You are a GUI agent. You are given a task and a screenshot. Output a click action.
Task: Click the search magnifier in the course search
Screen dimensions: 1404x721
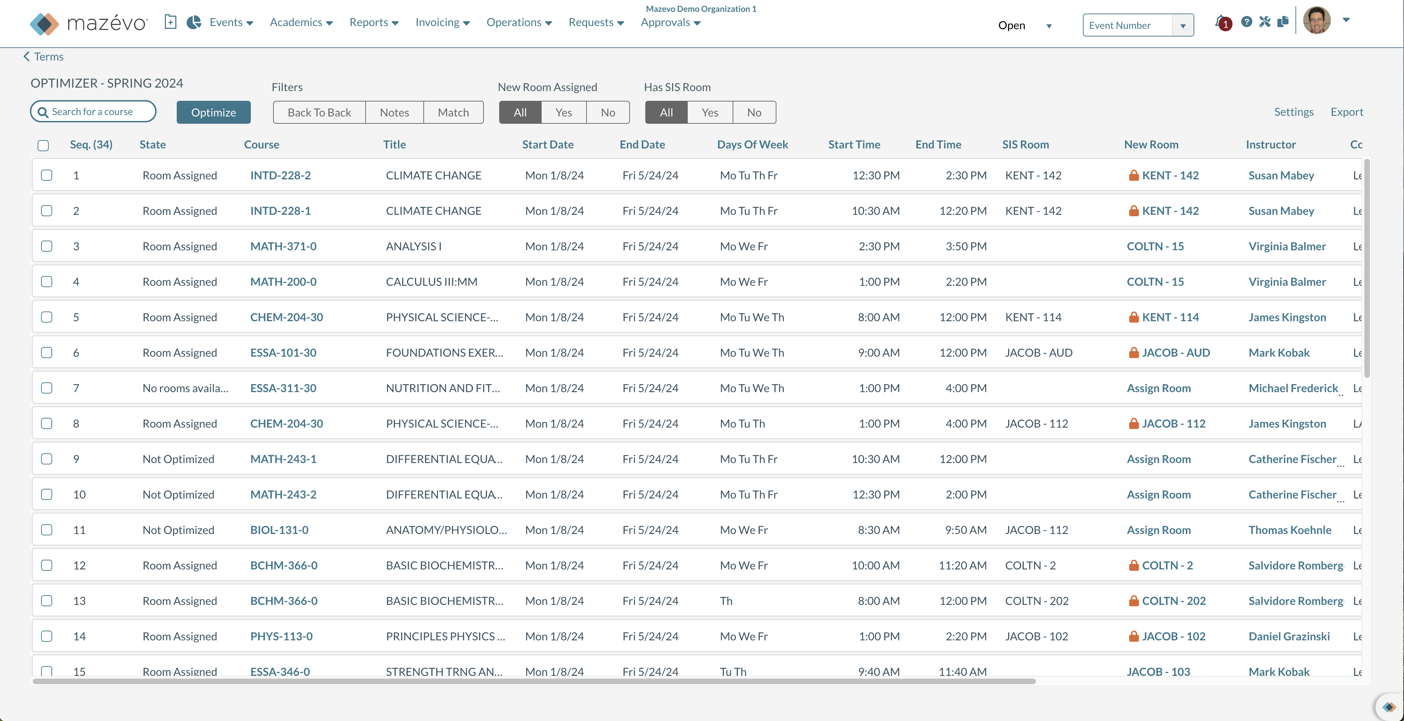pos(43,111)
